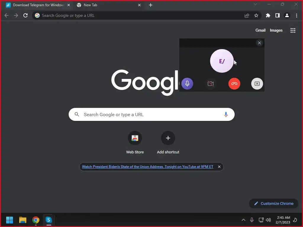
Task: Click taskbar microphone tray icon
Action: [x=252, y=220]
